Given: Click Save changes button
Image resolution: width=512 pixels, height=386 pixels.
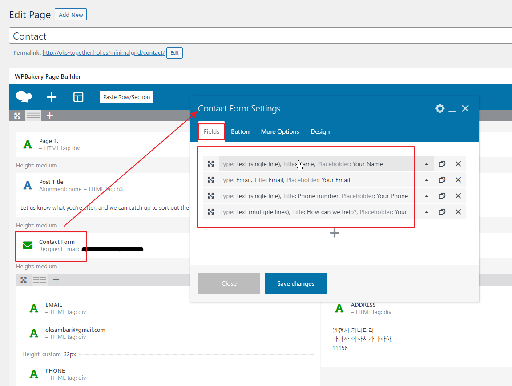Looking at the screenshot, I should pos(295,283).
